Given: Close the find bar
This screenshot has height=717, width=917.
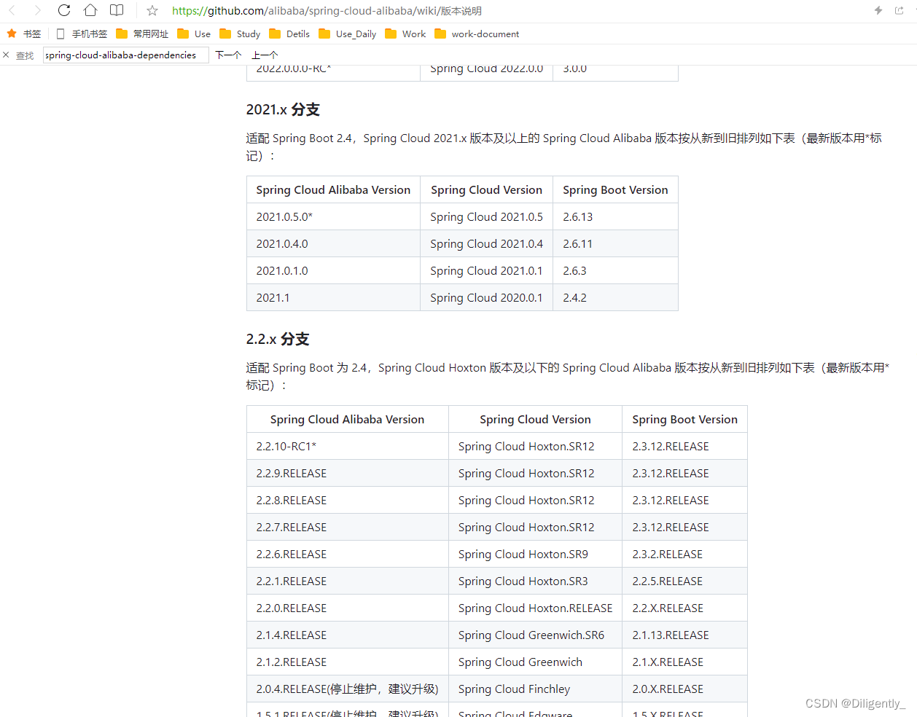Looking at the screenshot, I should coord(6,55).
